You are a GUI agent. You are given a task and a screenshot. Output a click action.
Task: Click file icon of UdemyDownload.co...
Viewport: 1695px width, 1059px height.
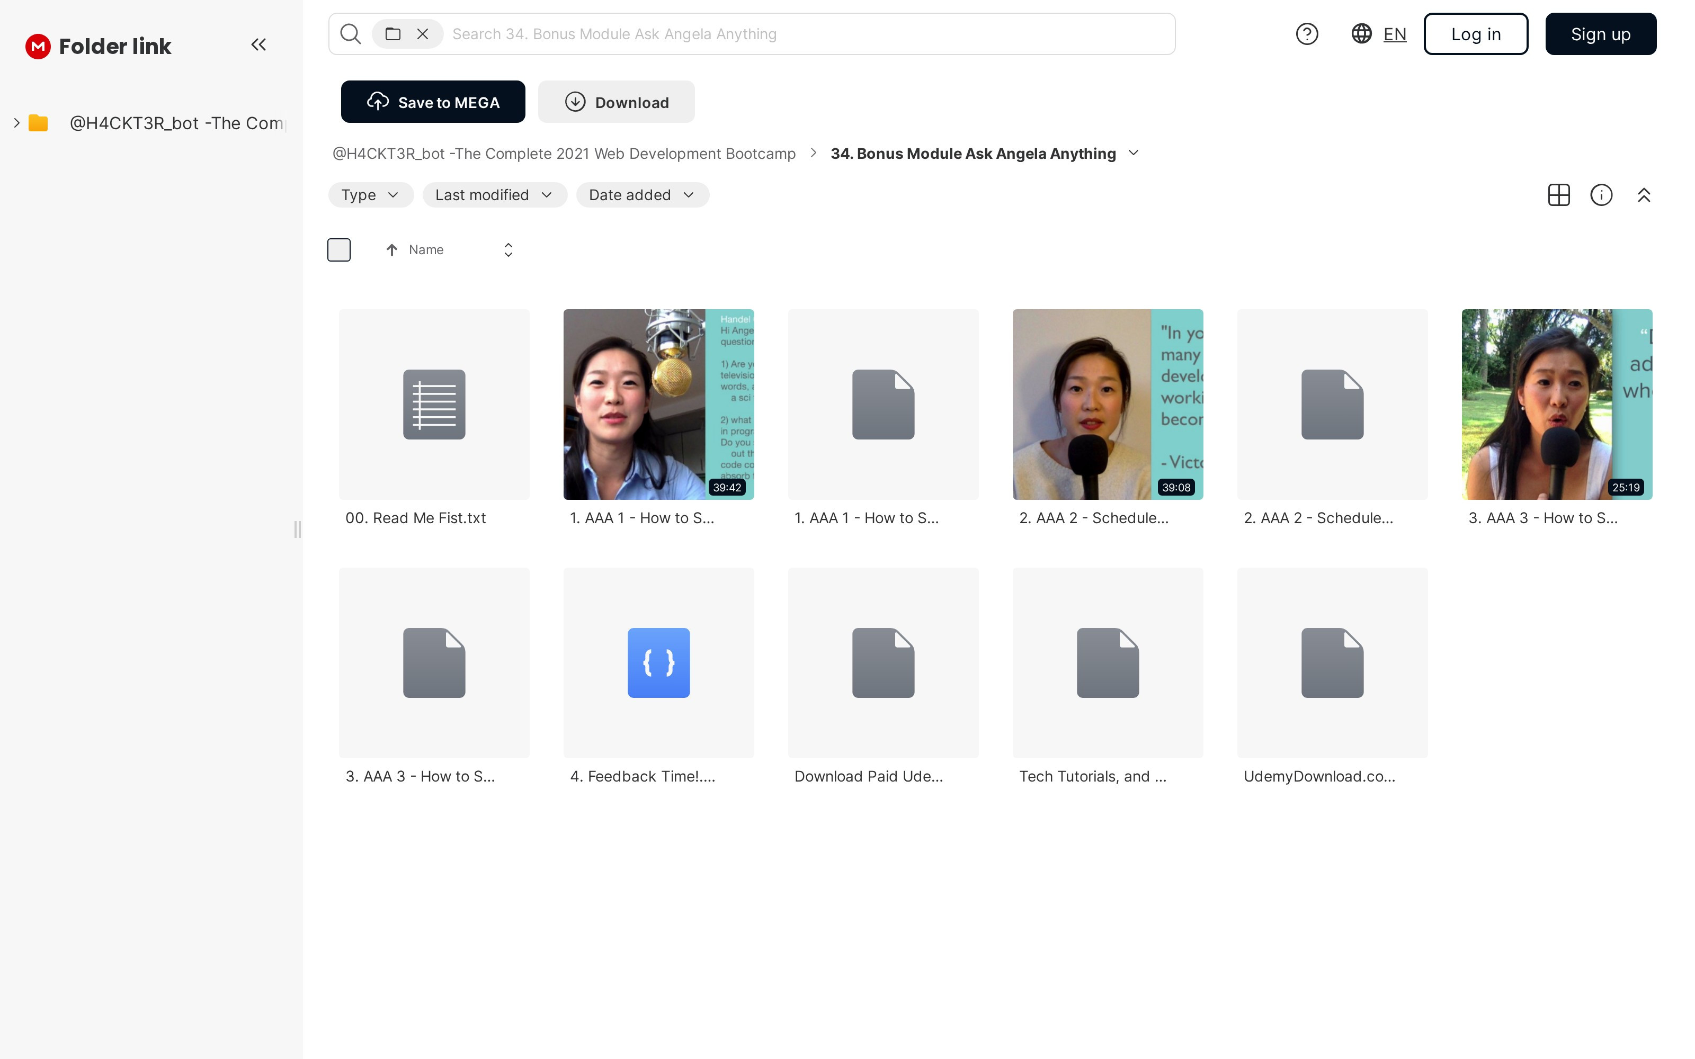click(1332, 662)
